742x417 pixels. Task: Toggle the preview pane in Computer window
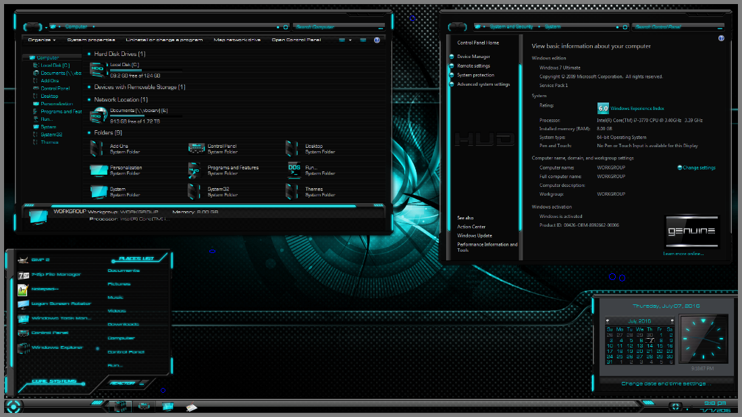[x=363, y=40]
